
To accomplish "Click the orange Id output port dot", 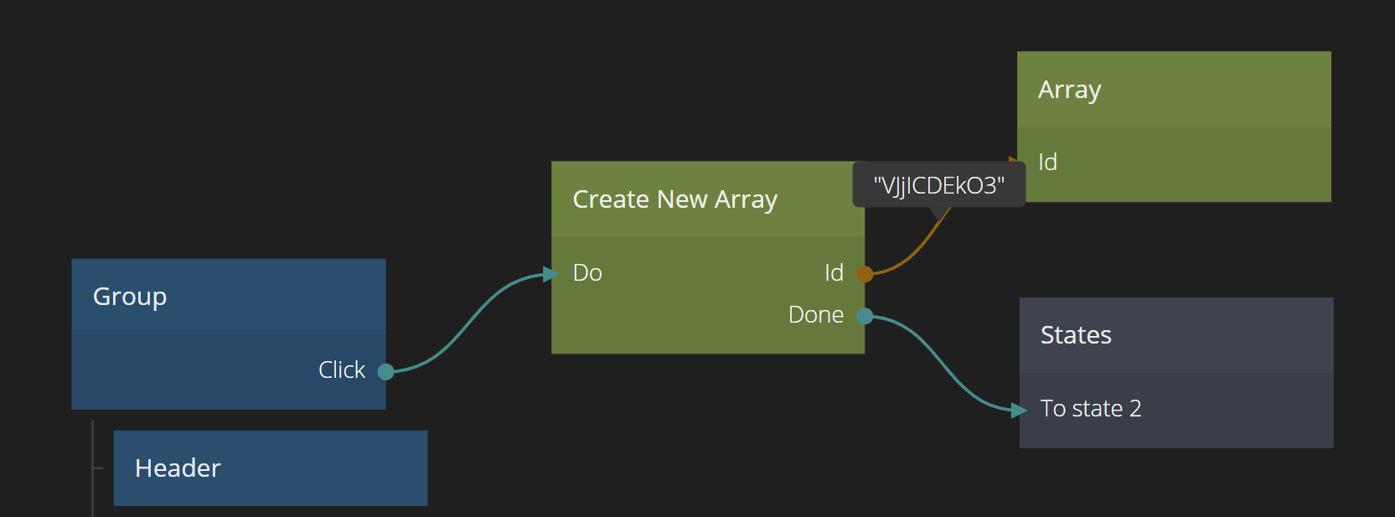I will pyautogui.click(x=865, y=274).
